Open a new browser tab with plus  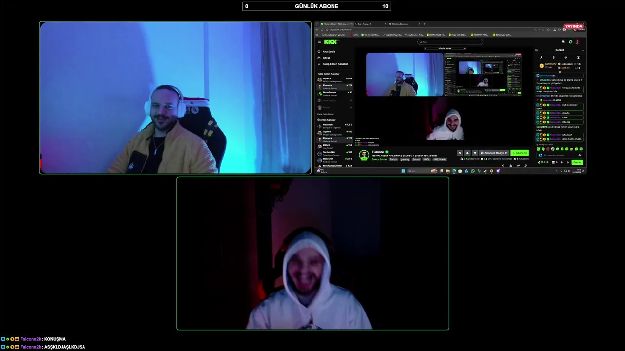pos(425,24)
